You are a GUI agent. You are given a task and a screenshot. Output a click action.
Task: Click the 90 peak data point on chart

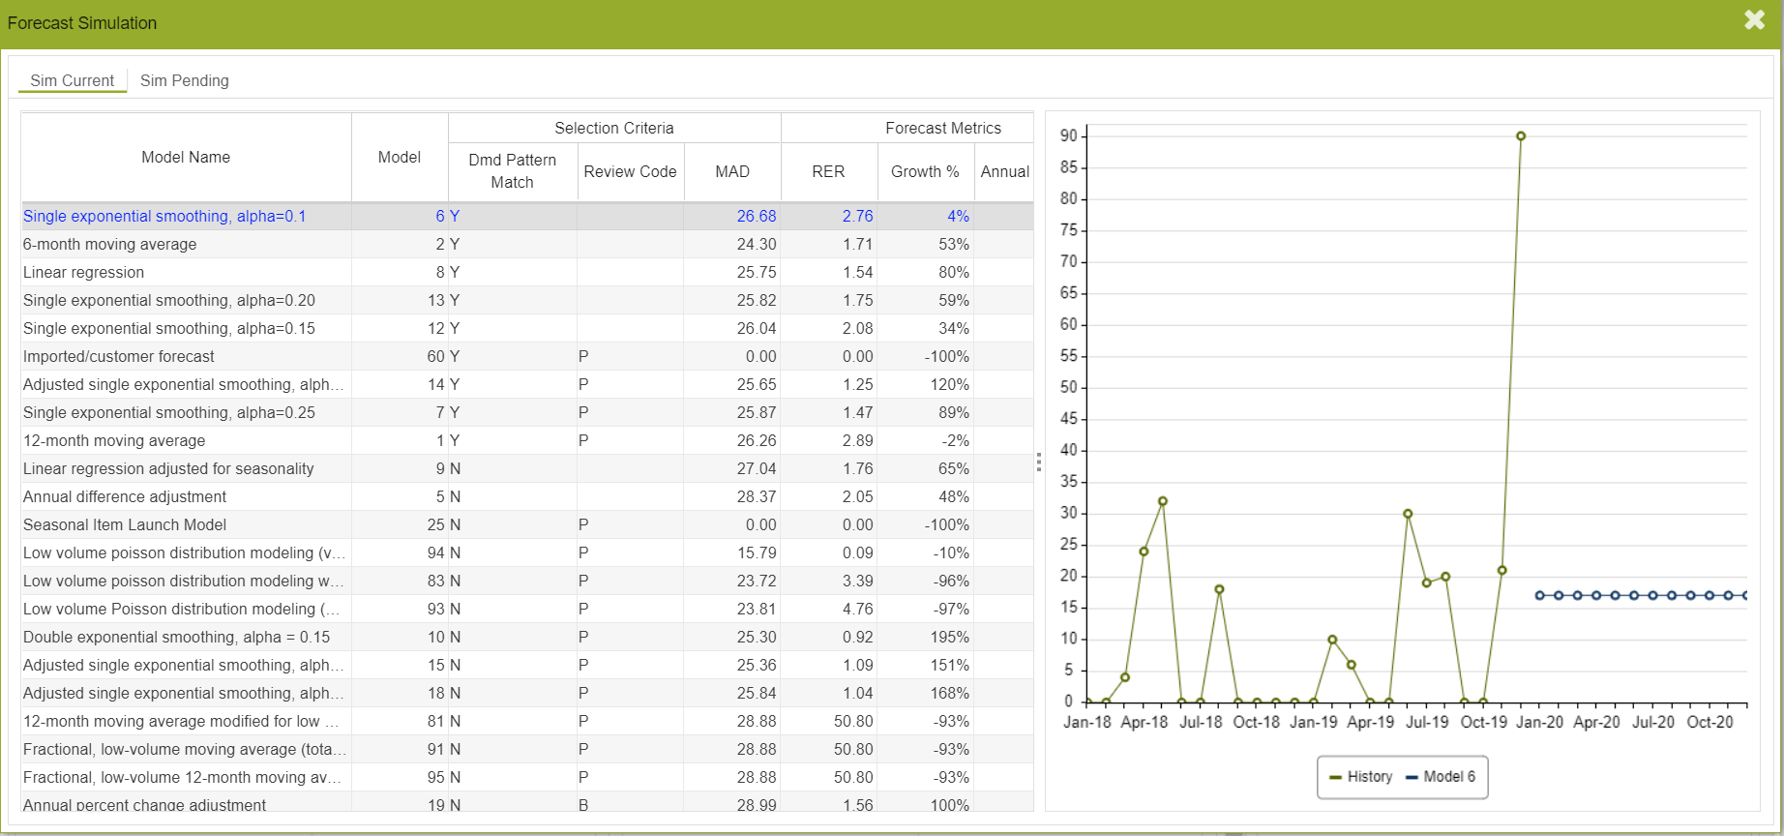[1521, 136]
